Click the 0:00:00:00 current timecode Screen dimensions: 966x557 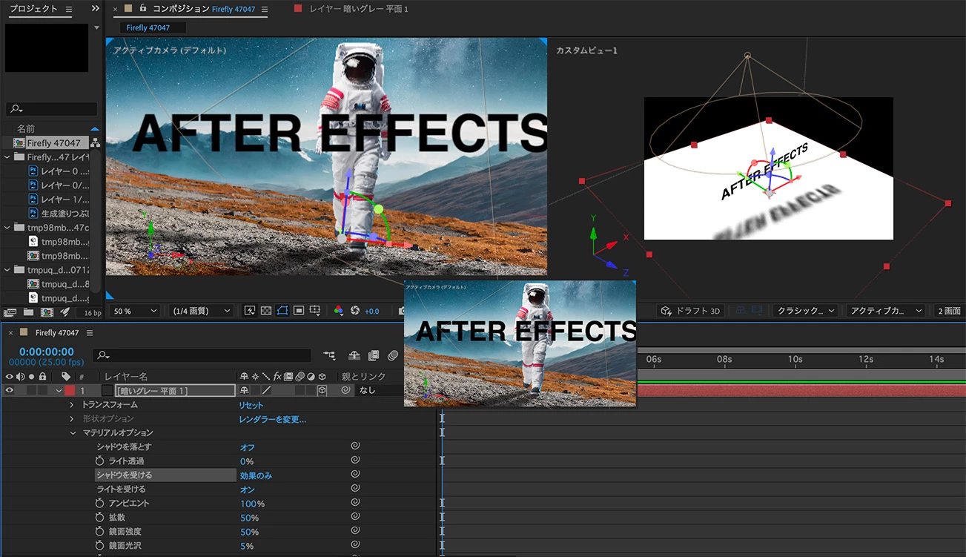point(47,352)
